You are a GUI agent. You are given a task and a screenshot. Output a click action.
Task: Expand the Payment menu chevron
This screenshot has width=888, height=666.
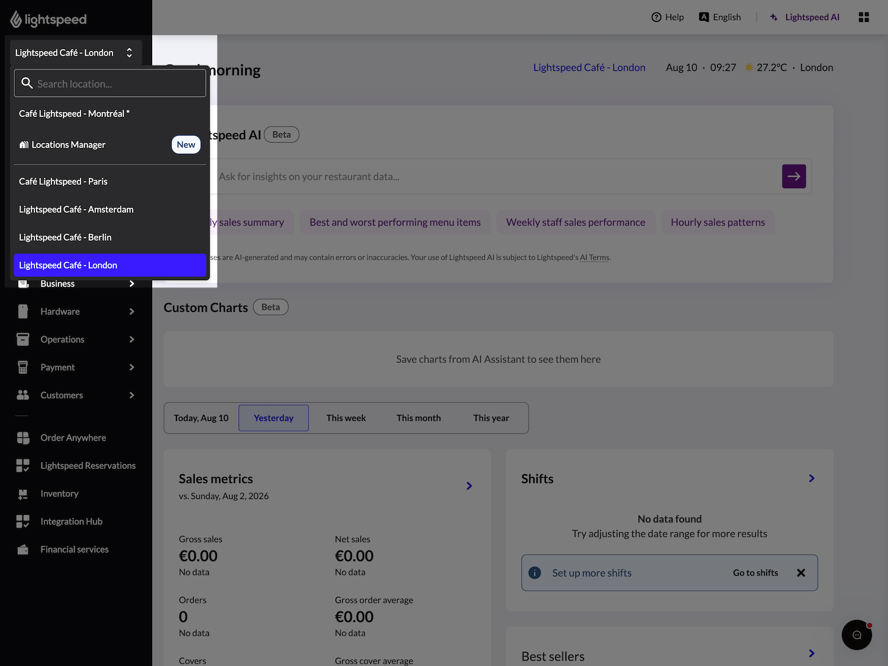click(131, 367)
